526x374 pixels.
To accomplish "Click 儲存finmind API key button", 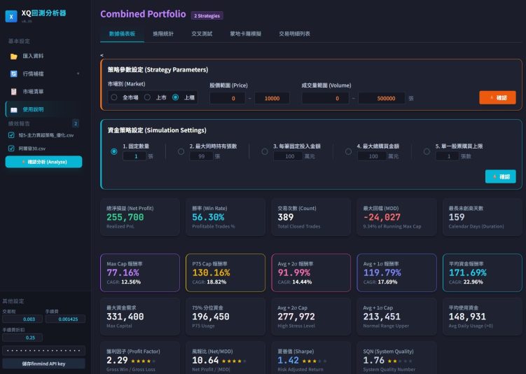I will pyautogui.click(x=43, y=363).
